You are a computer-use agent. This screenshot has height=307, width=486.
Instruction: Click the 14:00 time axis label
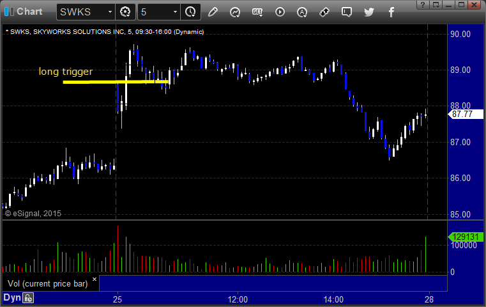[333, 299]
